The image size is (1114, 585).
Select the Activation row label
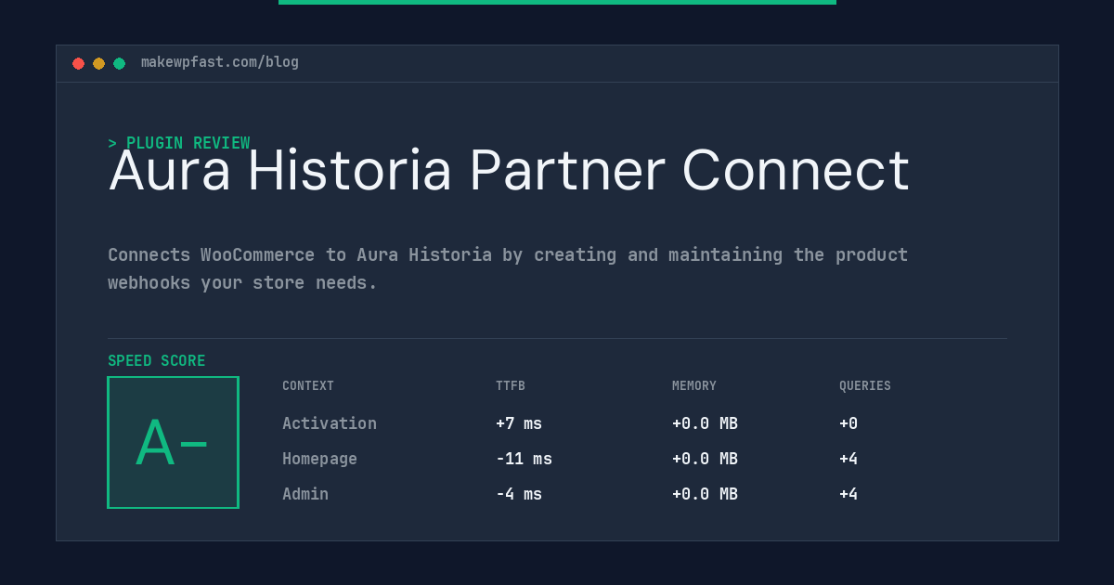coord(330,423)
